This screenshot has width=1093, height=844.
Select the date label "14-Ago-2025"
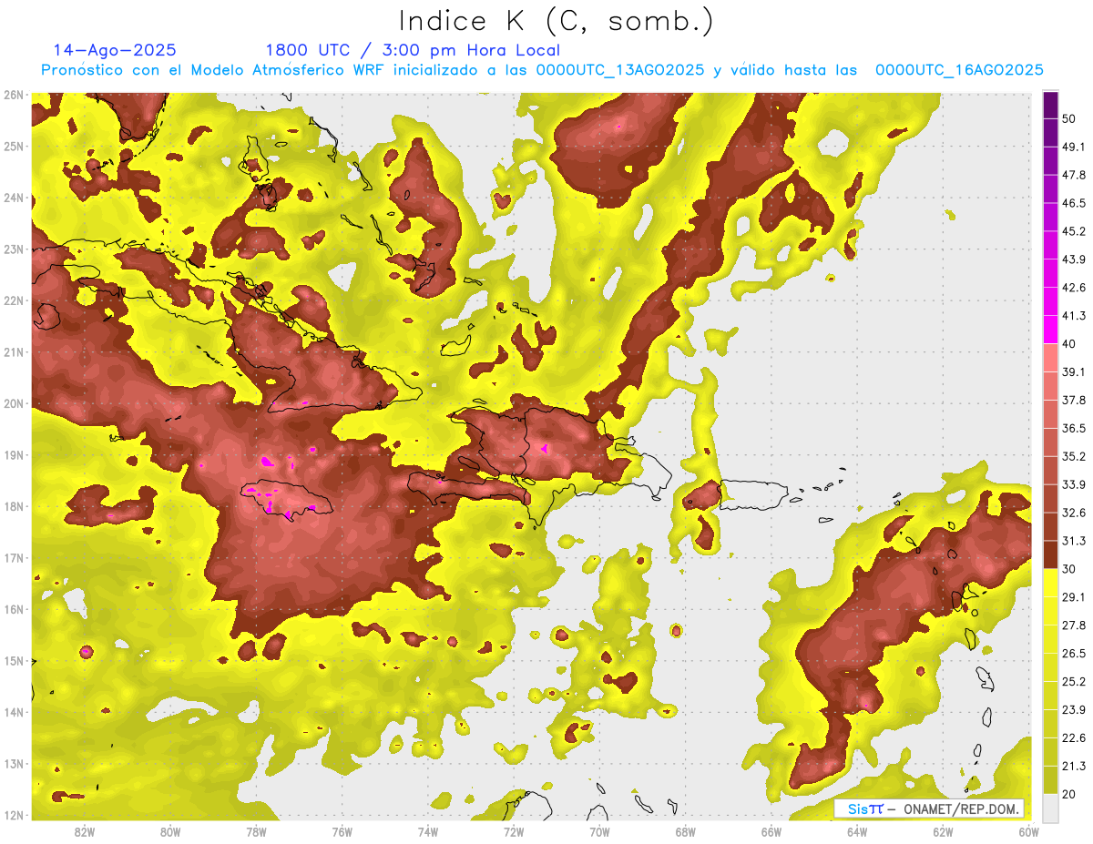coord(115,50)
